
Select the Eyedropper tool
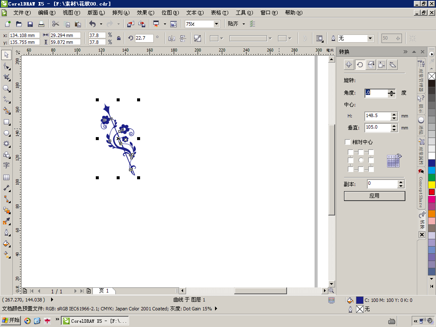click(6, 221)
